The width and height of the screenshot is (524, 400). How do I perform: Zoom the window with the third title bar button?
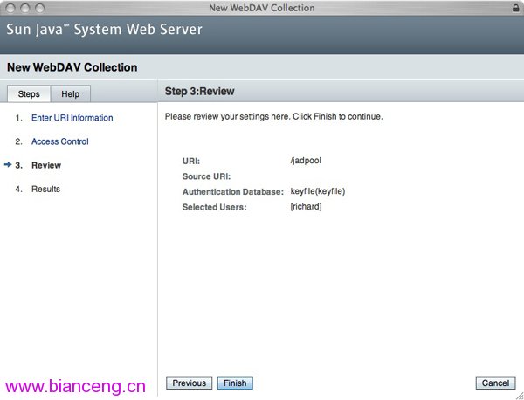coord(40,8)
